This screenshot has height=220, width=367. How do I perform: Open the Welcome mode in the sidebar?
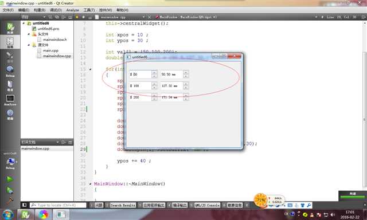[x=10, y=28]
